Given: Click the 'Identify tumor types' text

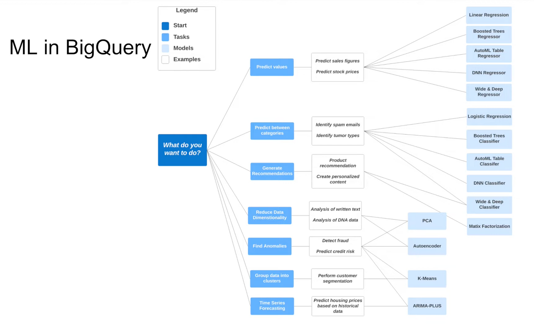Looking at the screenshot, I should click(x=338, y=136).
